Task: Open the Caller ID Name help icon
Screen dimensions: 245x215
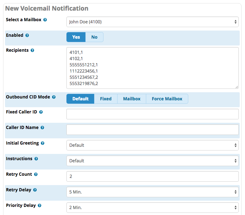Action: [42, 128]
